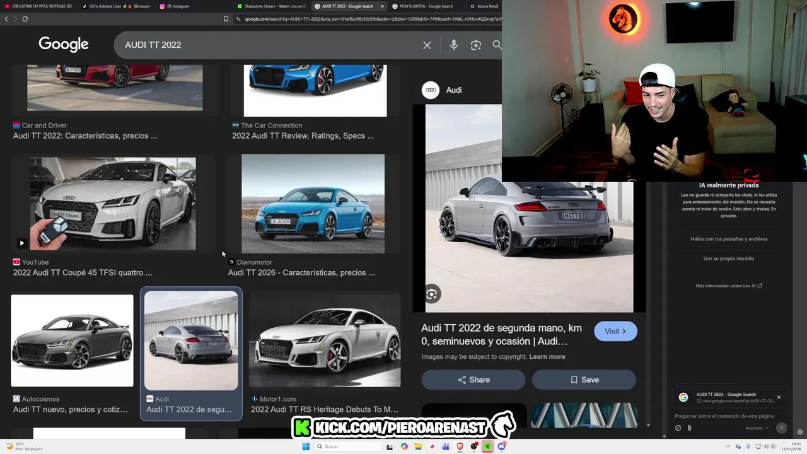Open the Windows Start menu
The image size is (807, 454).
click(306, 446)
